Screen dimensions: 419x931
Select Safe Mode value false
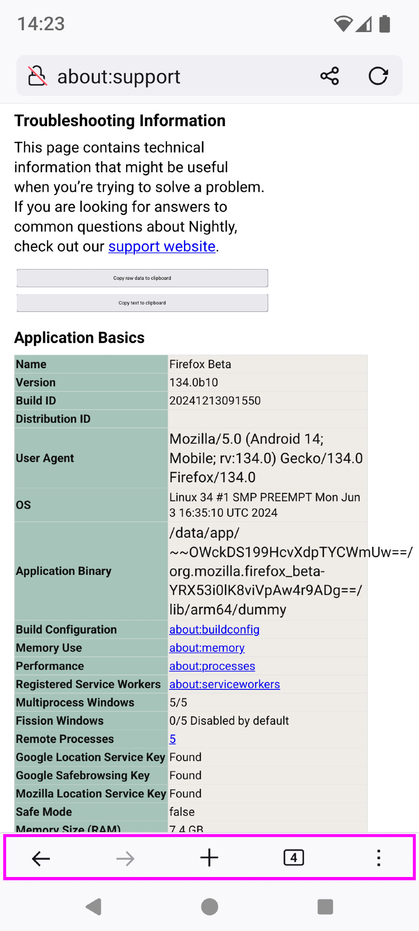[182, 812]
